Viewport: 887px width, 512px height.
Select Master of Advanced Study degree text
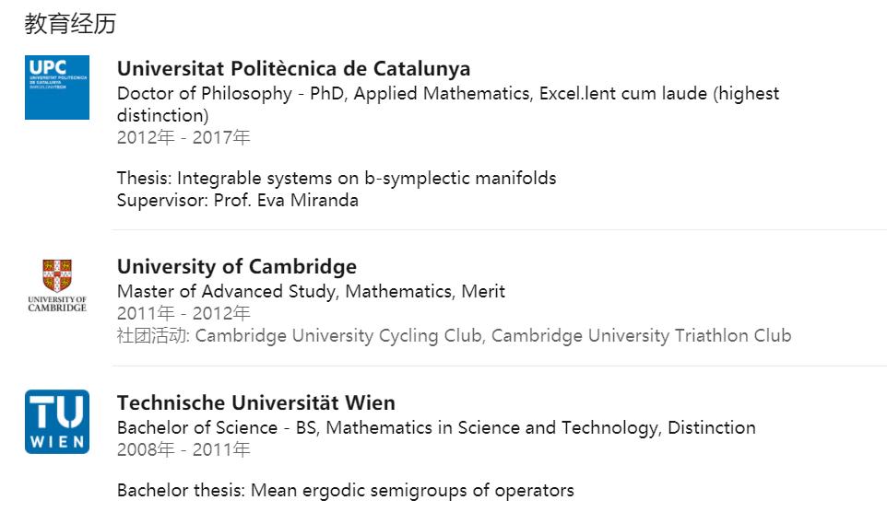[311, 291]
